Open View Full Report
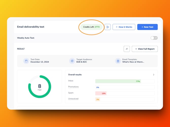 (145, 49)
